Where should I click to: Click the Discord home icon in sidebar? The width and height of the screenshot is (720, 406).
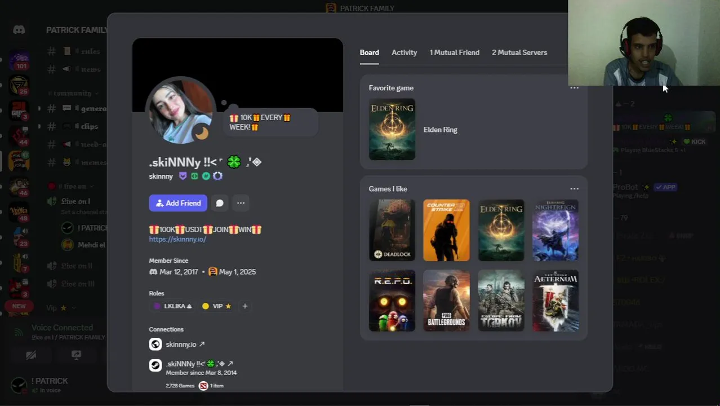(19, 30)
